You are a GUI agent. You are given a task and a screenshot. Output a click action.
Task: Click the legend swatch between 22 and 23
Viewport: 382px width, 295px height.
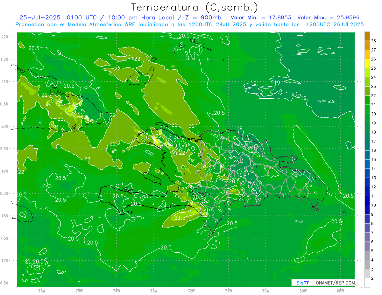click(x=367, y=91)
